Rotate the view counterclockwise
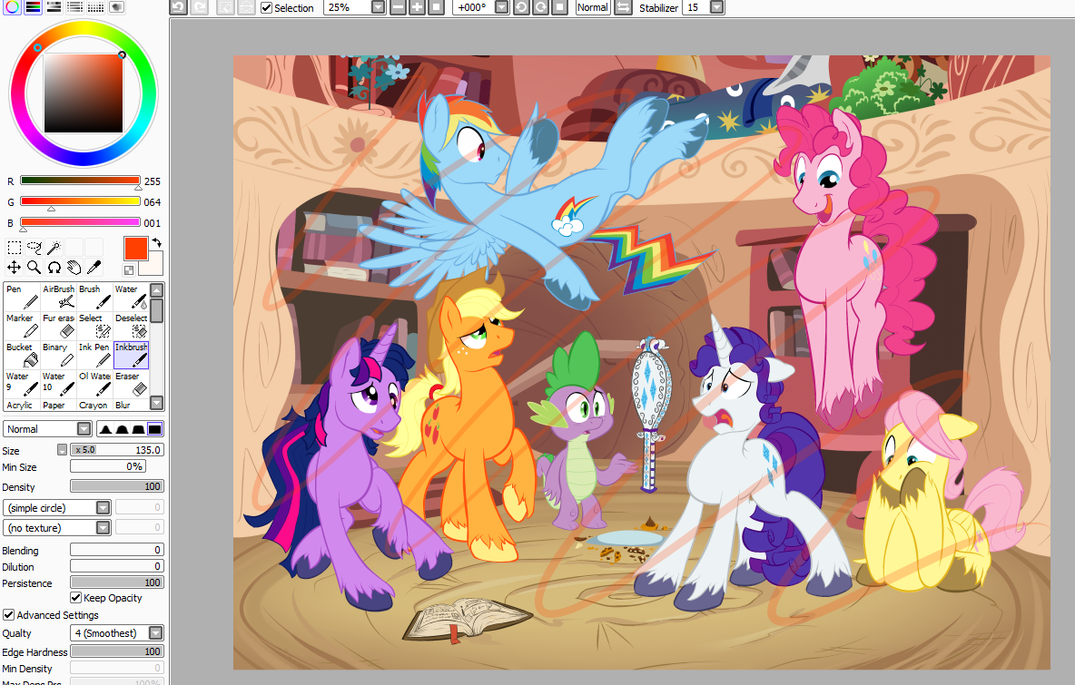1075x685 pixels. tap(522, 7)
